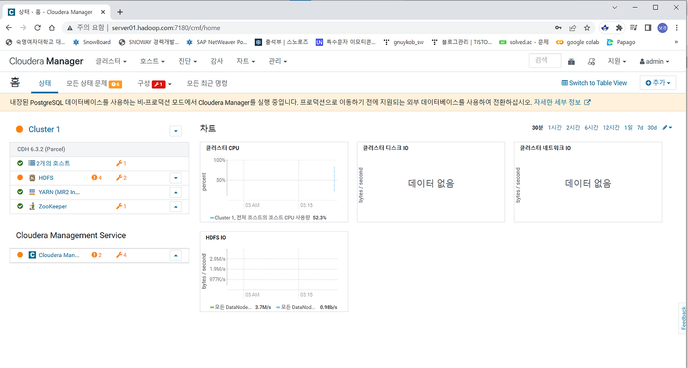Open Cluster 1 actions dropdown arrow

(175, 130)
